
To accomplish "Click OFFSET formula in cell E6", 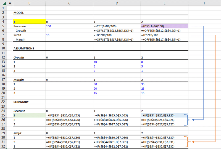I will [x=161, y=31].
